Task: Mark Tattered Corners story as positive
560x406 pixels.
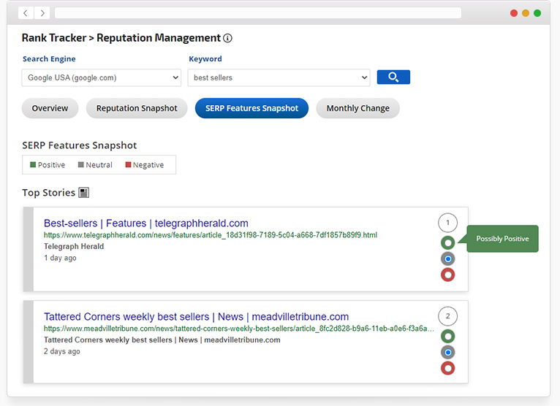Action: pyautogui.click(x=447, y=336)
